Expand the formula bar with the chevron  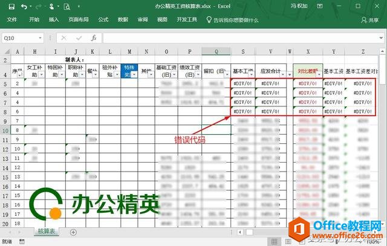[382, 37]
